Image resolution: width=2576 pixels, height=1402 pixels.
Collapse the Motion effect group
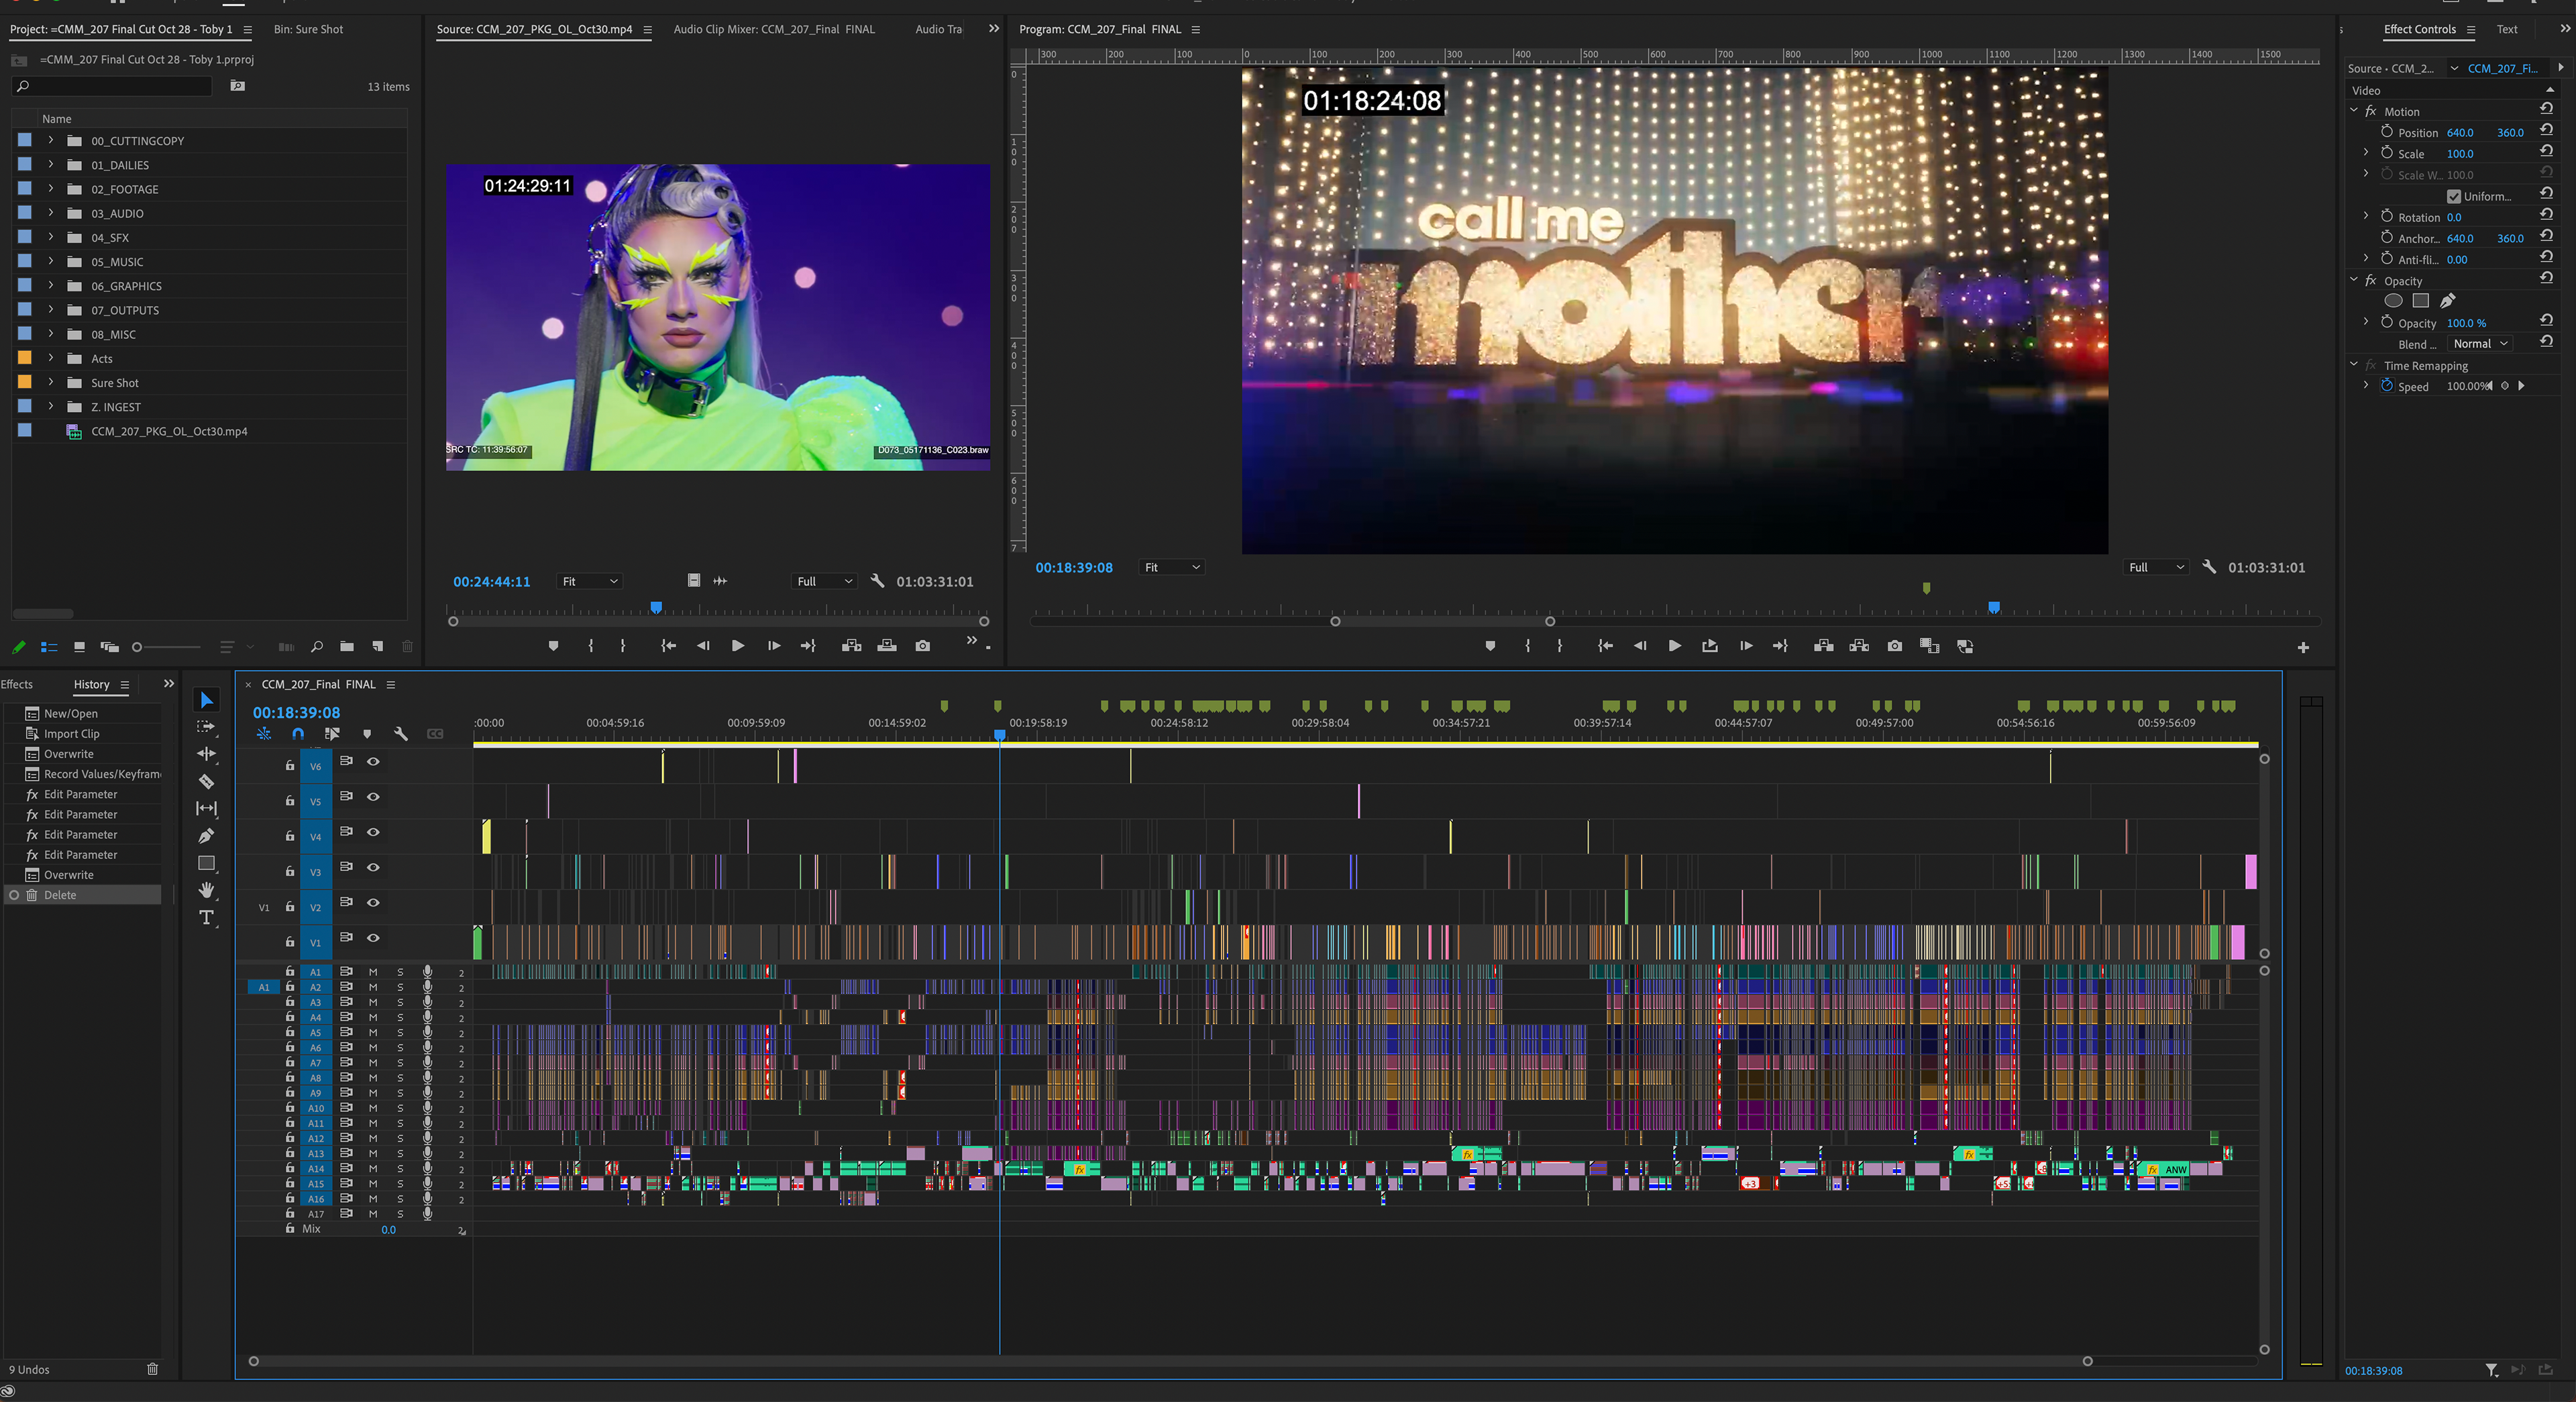tap(2353, 111)
